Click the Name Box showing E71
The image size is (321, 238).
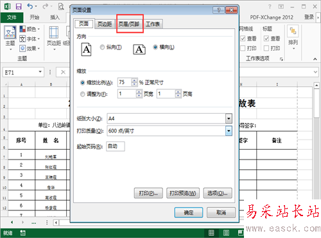pyautogui.click(x=20, y=72)
